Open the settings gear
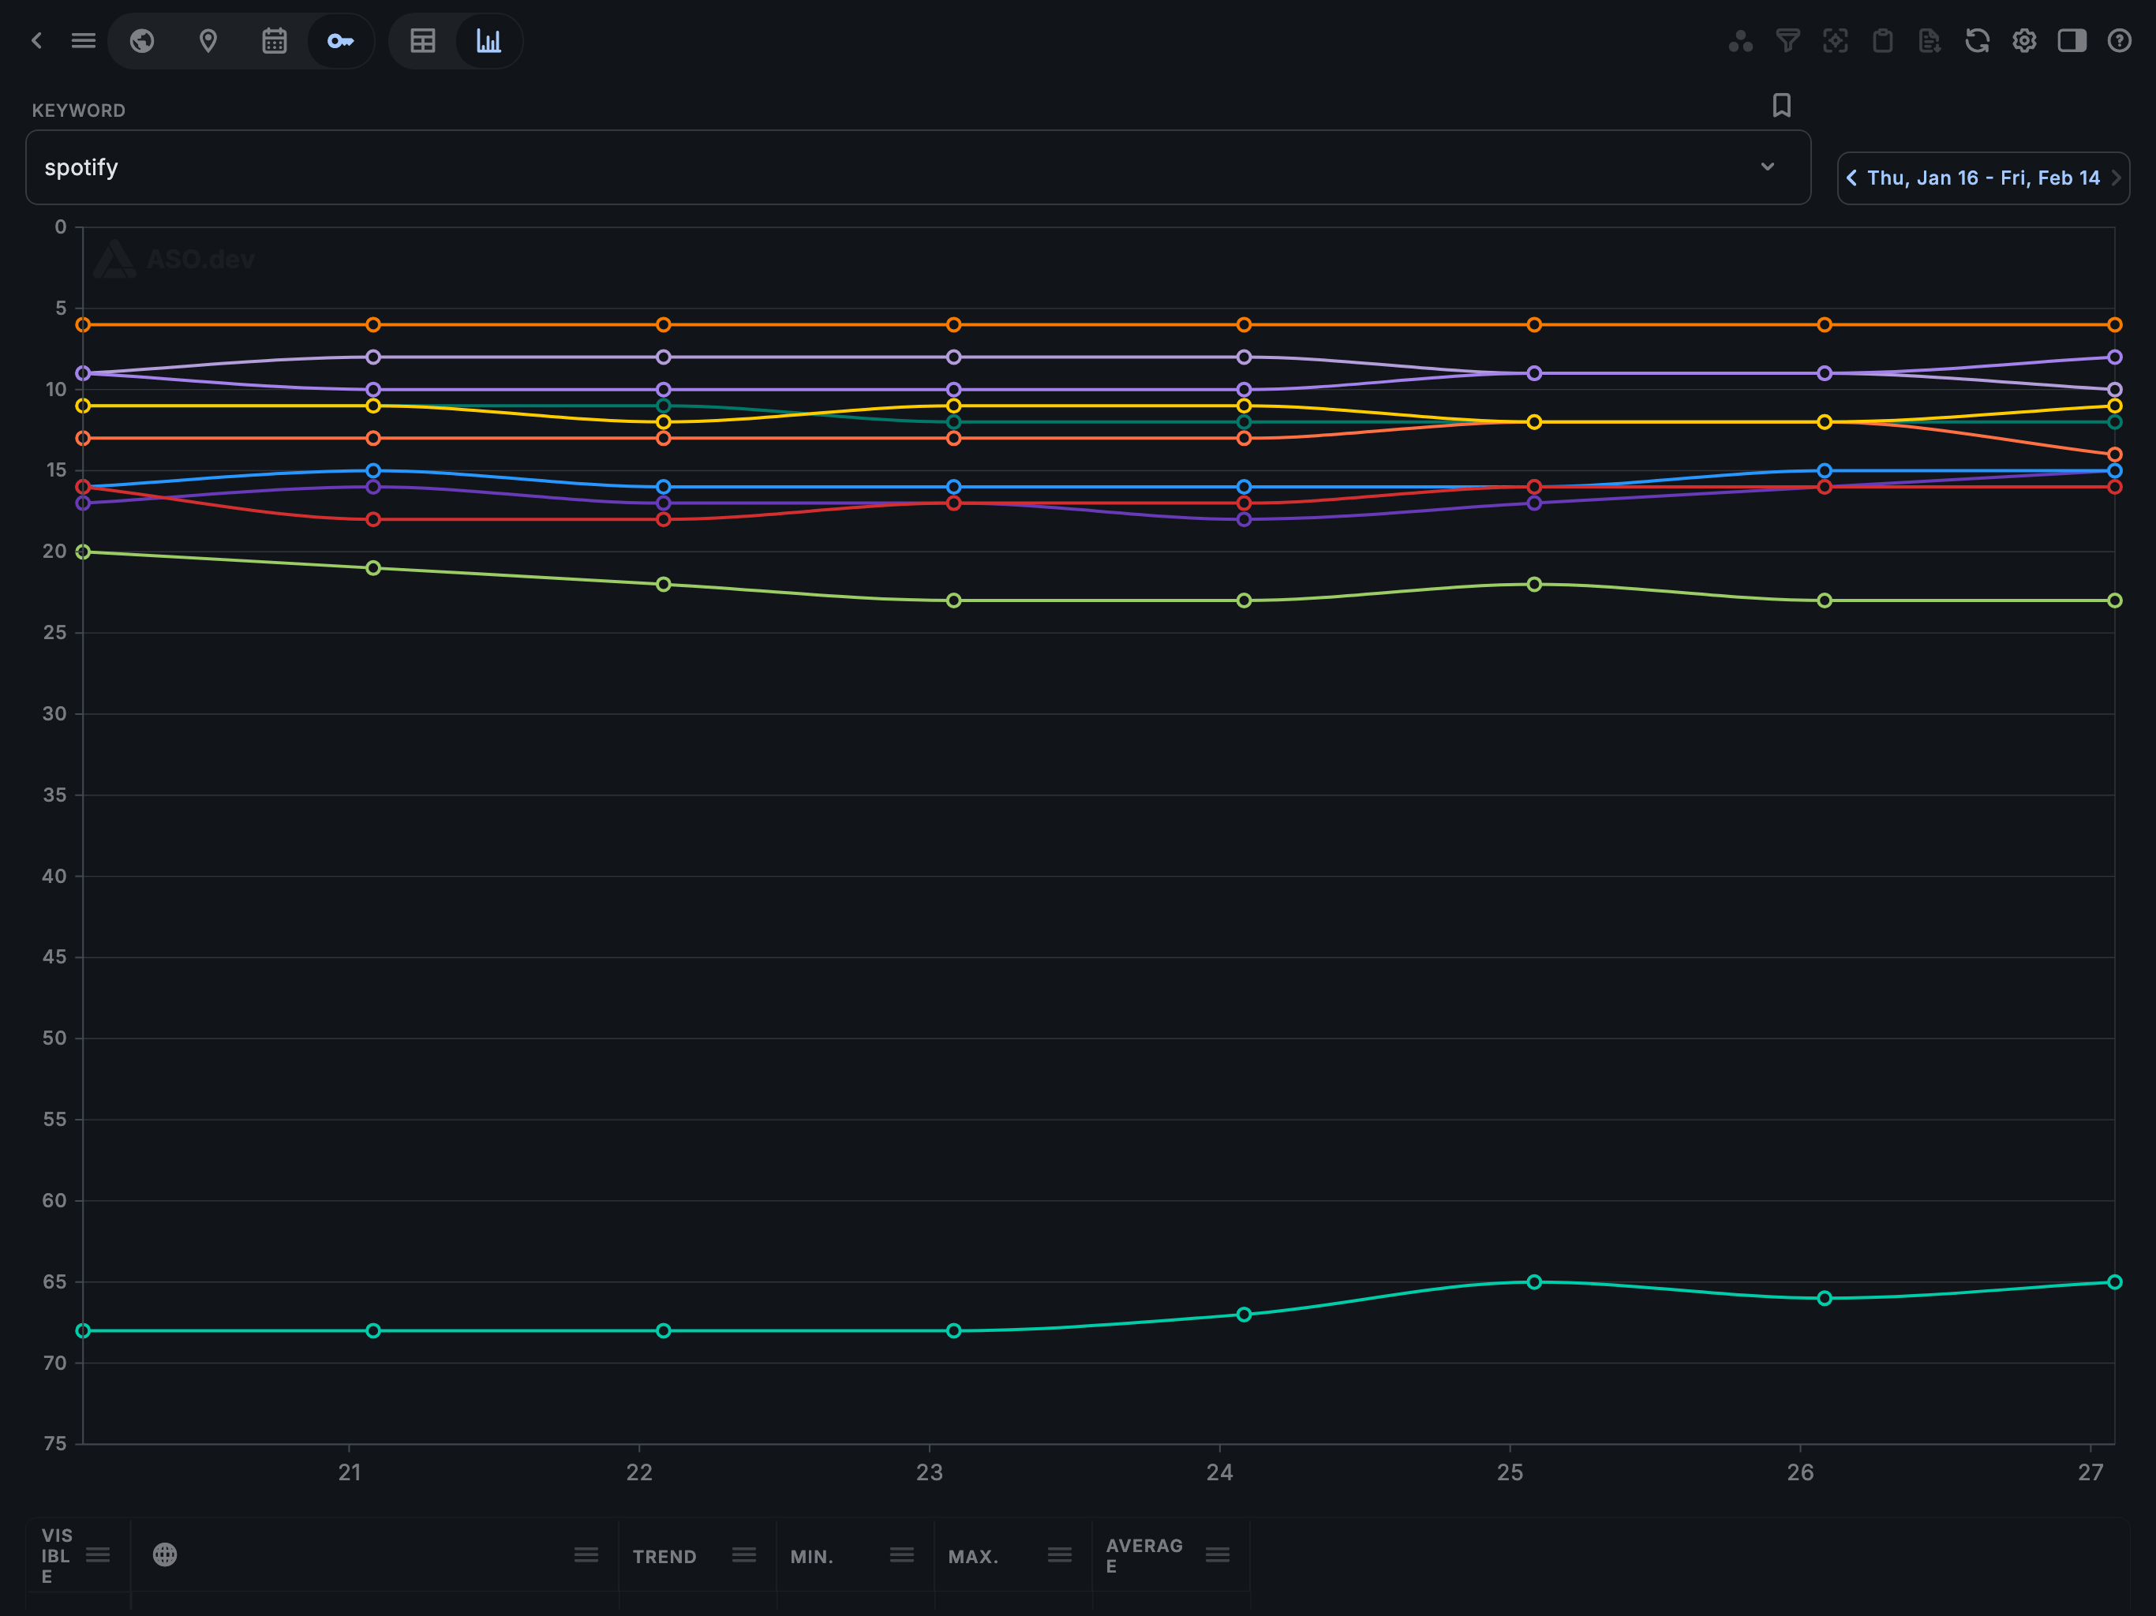2156x1616 pixels. pos(2024,41)
